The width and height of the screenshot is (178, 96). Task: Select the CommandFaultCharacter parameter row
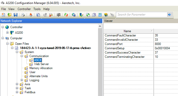point(141,35)
